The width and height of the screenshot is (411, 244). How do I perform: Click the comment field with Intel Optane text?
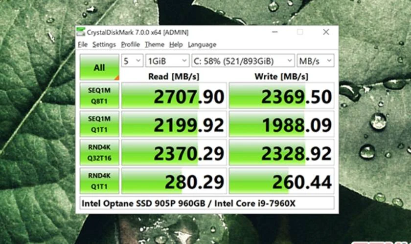207,203
